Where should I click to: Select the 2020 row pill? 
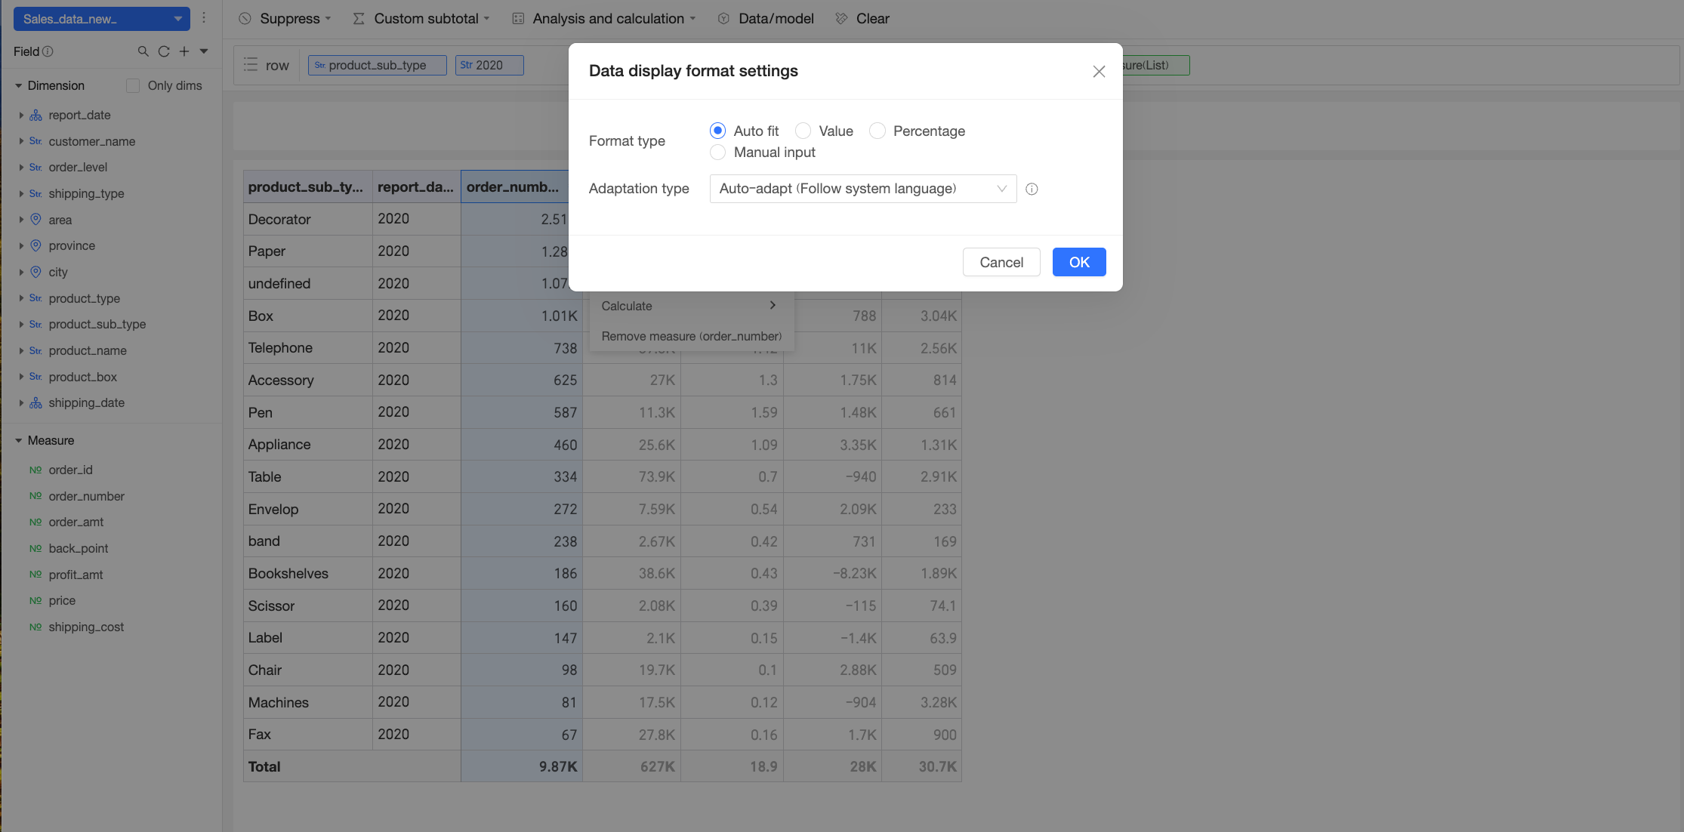click(x=489, y=65)
